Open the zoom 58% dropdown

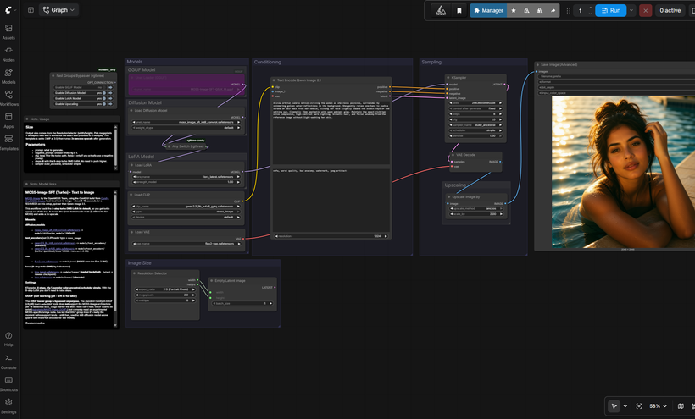point(658,405)
